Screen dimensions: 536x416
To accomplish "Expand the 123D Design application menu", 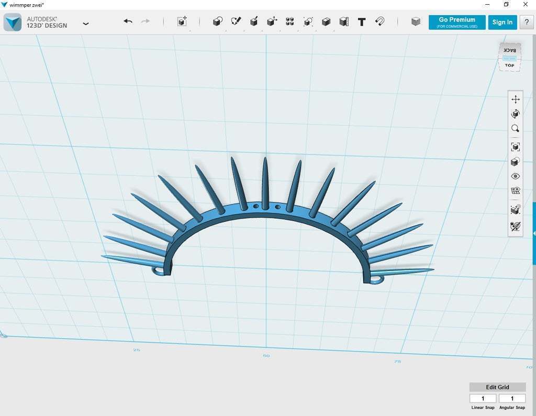I will 86,24.
